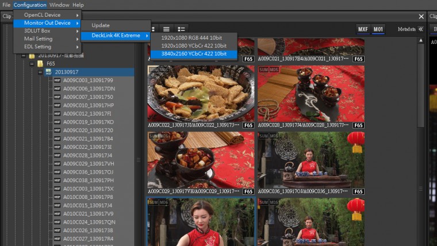Switch to the detailed list view icon
This screenshot has width=437, height=246.
pyautogui.click(x=181, y=29)
